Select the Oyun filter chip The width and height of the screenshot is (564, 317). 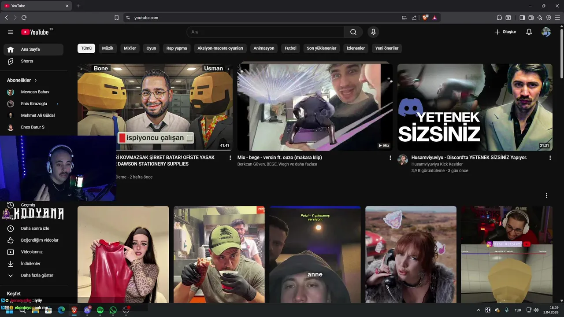151,48
